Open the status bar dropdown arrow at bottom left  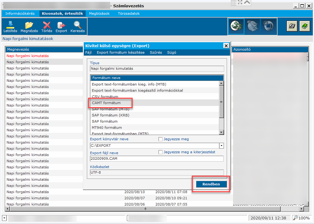click(x=5, y=218)
